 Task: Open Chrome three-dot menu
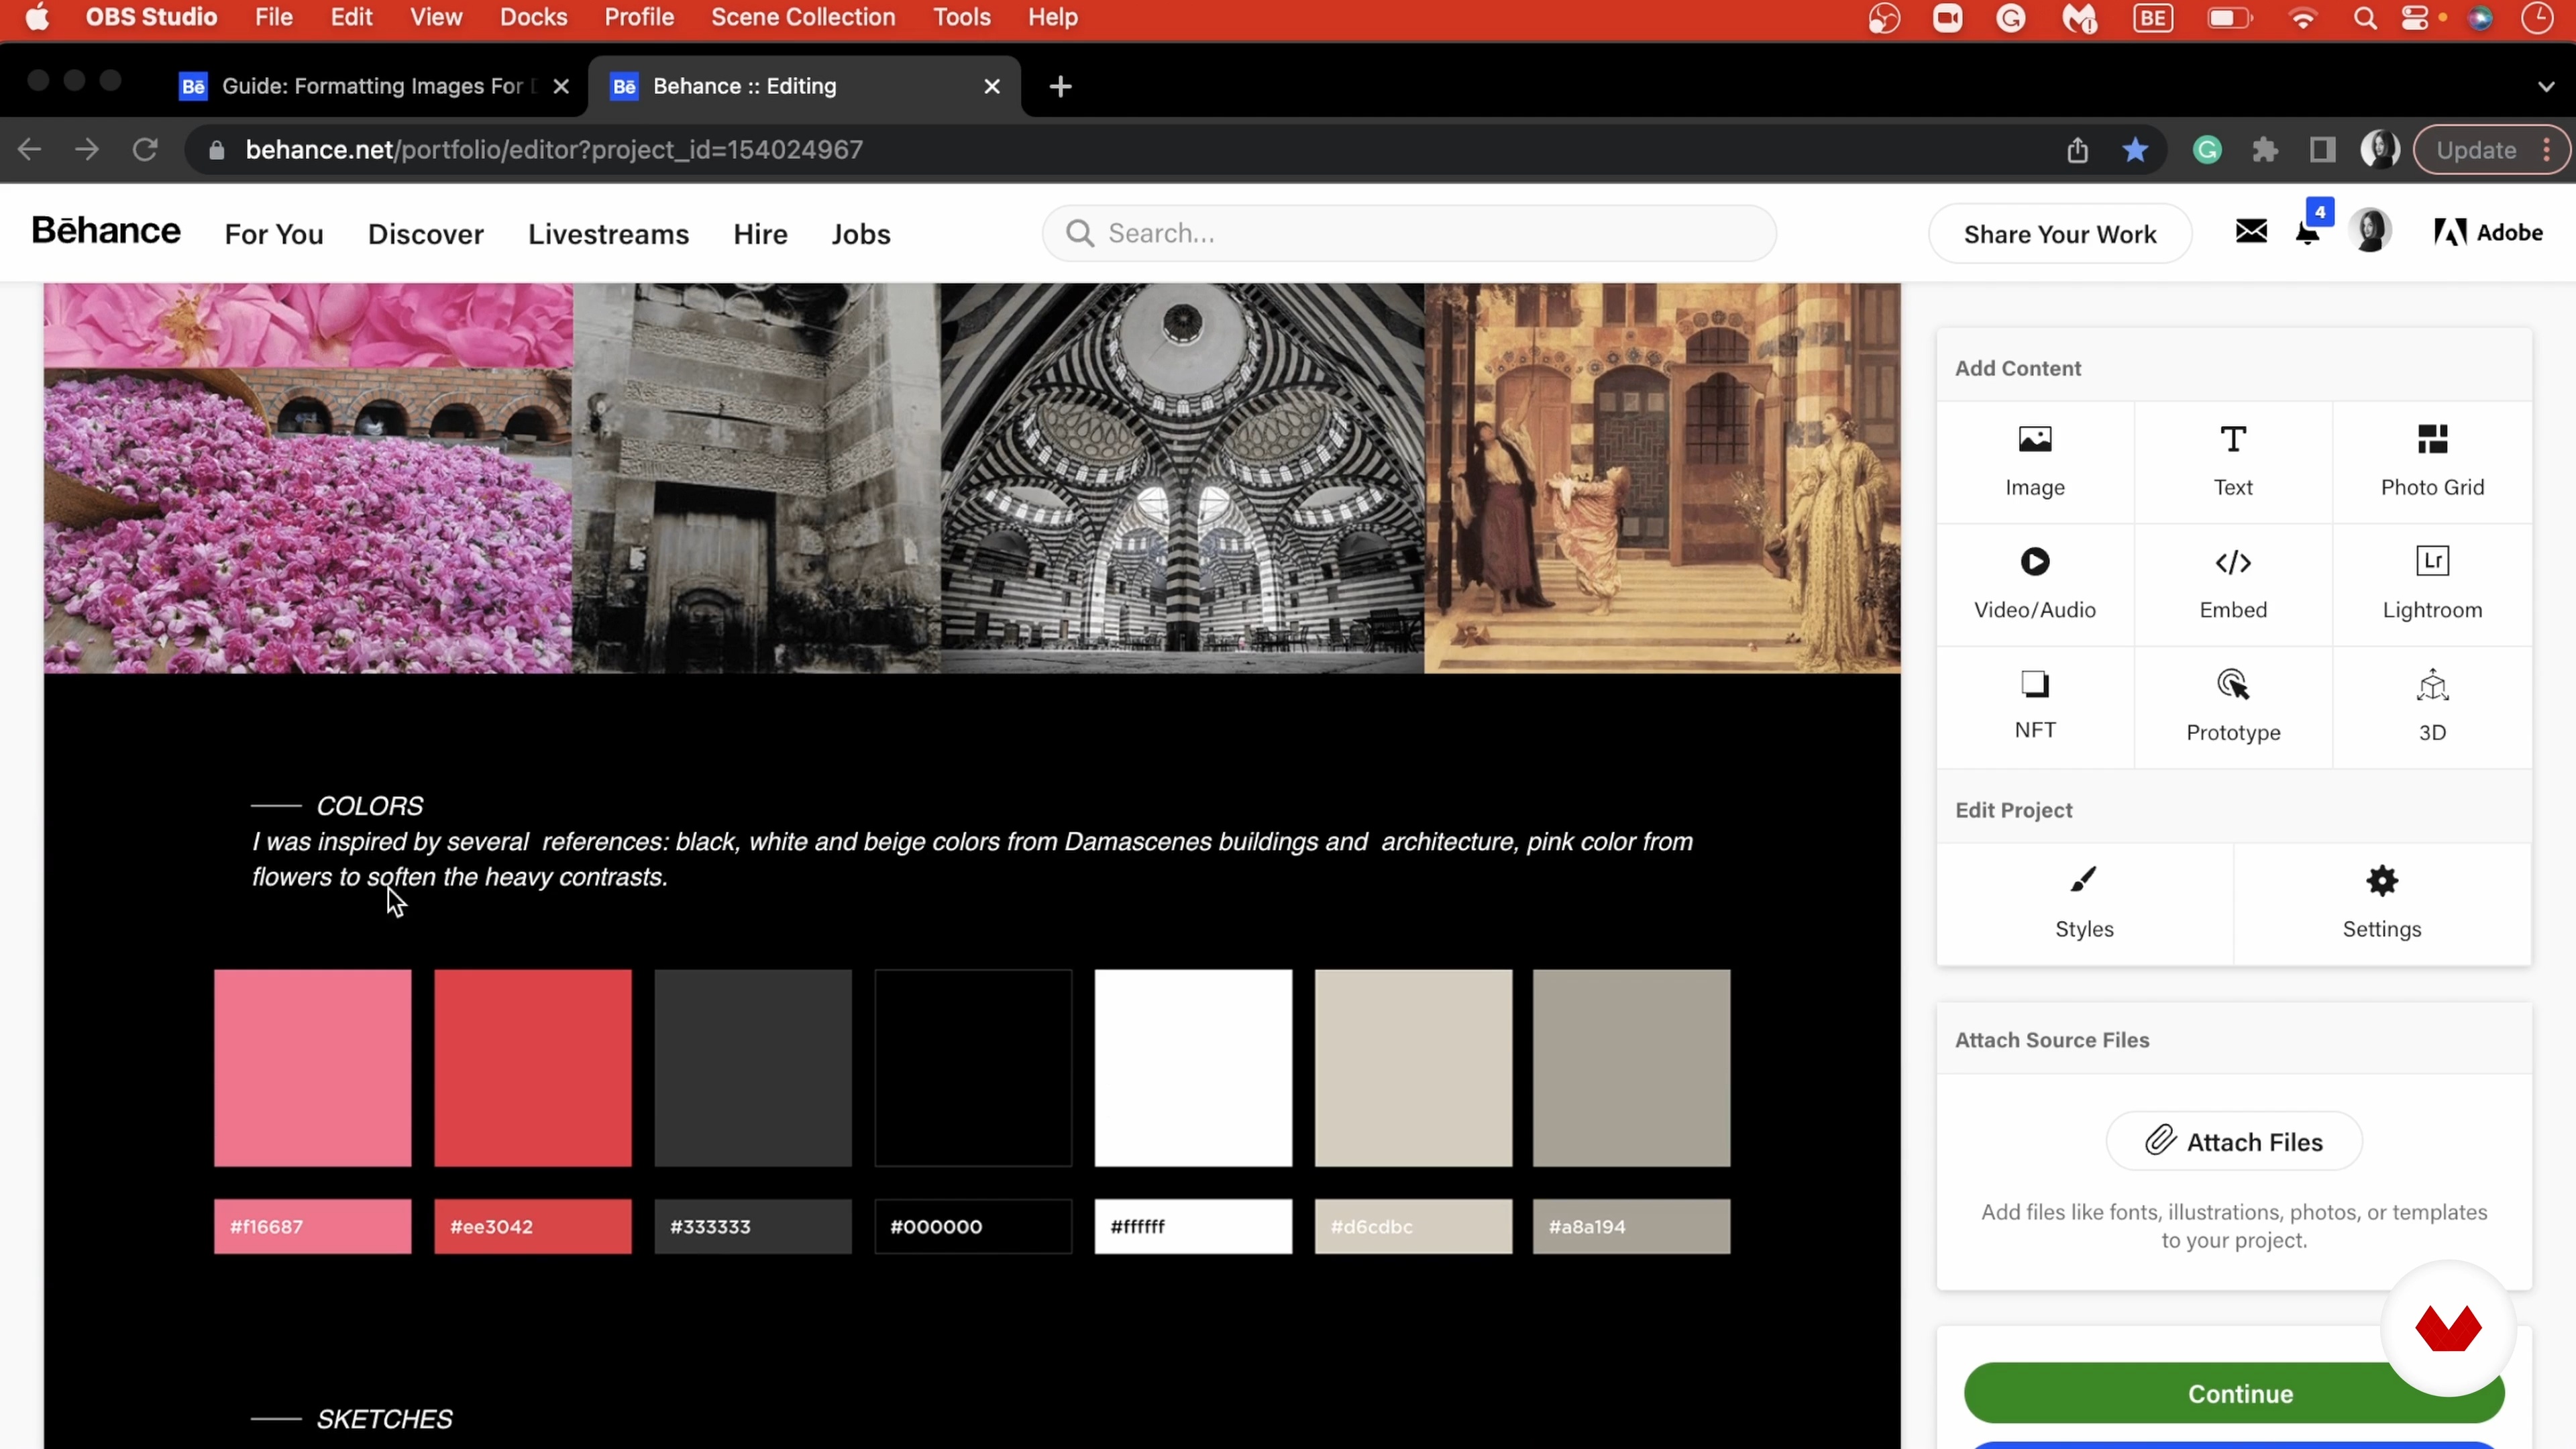click(x=2546, y=150)
